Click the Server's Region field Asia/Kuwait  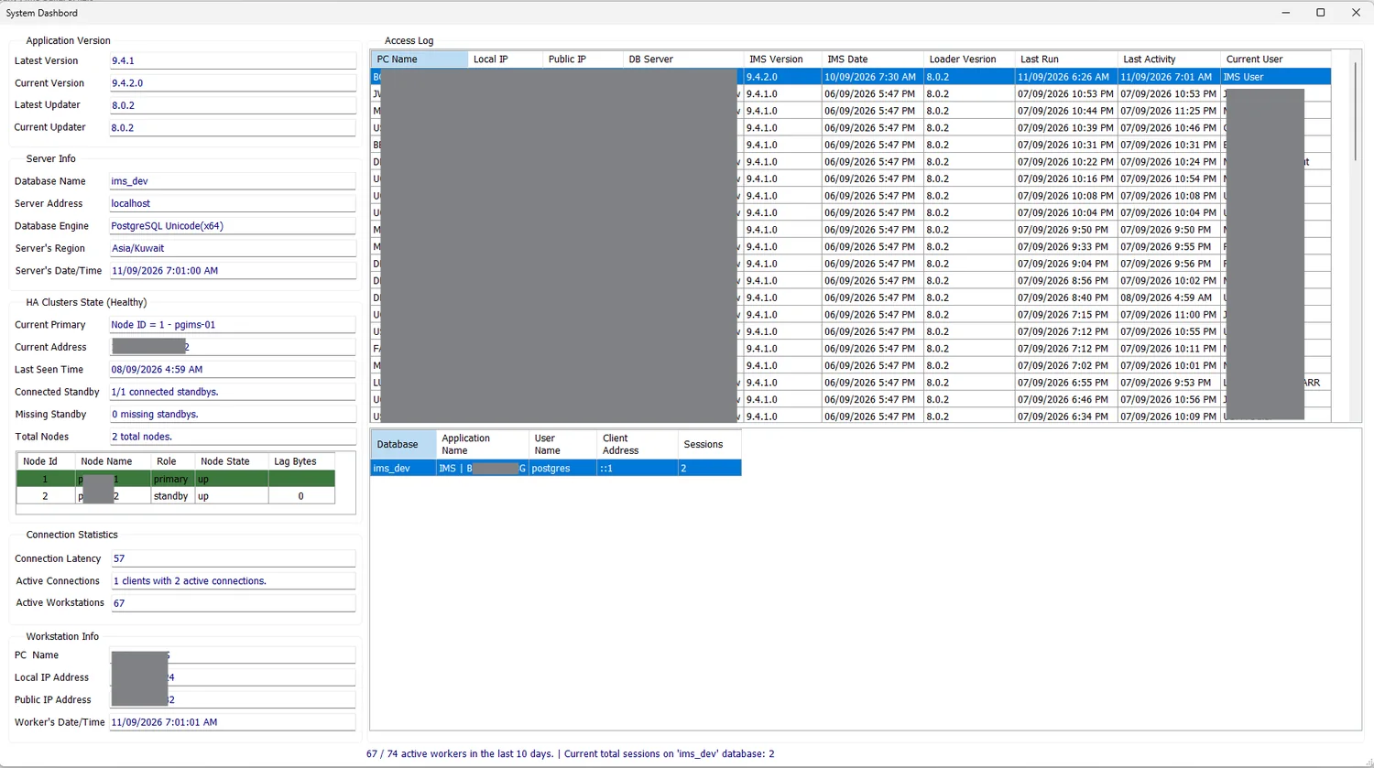pos(233,249)
